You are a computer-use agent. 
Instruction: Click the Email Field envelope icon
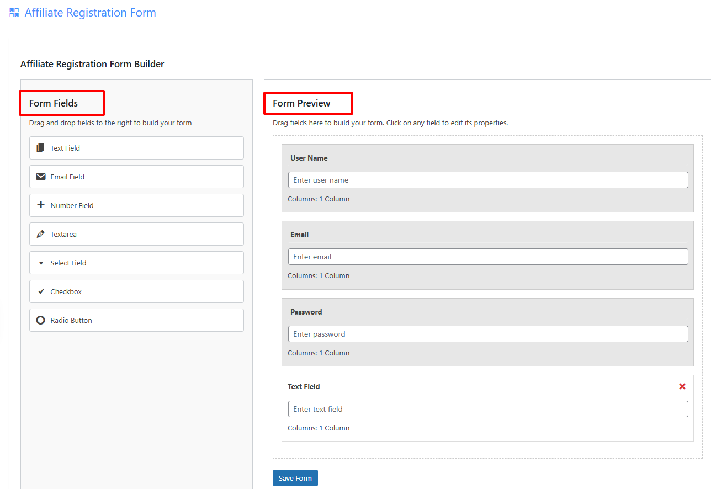point(40,177)
